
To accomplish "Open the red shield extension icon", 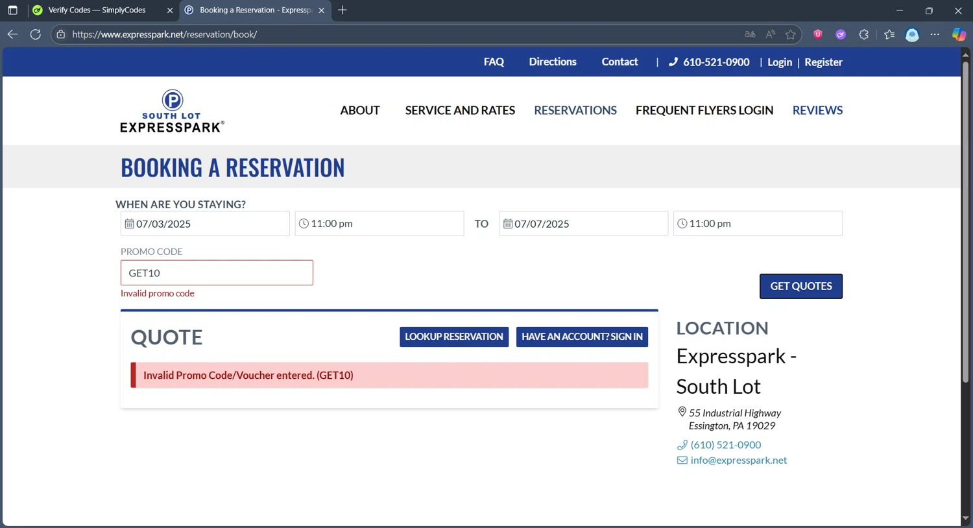I will 817,34.
